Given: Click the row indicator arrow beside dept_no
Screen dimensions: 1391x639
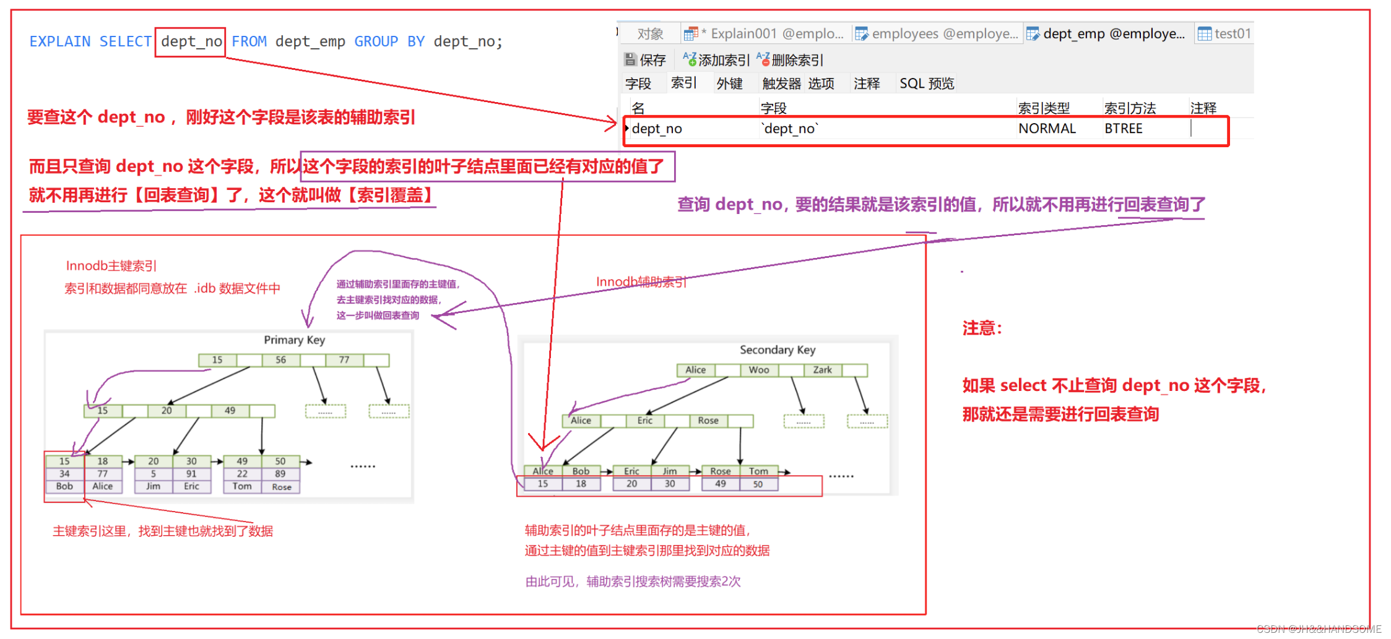Looking at the screenshot, I should pyautogui.click(x=627, y=128).
